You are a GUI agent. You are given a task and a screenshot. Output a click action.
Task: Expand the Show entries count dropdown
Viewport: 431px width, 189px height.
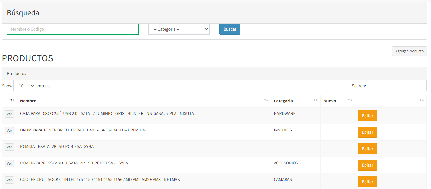24,86
